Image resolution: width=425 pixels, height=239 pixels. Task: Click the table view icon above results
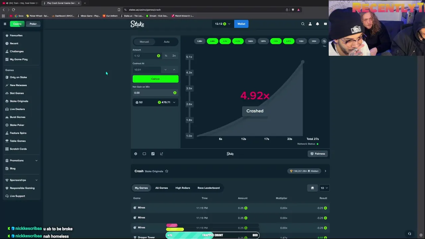point(312,188)
